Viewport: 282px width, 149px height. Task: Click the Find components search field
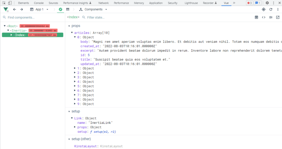coord(33,17)
